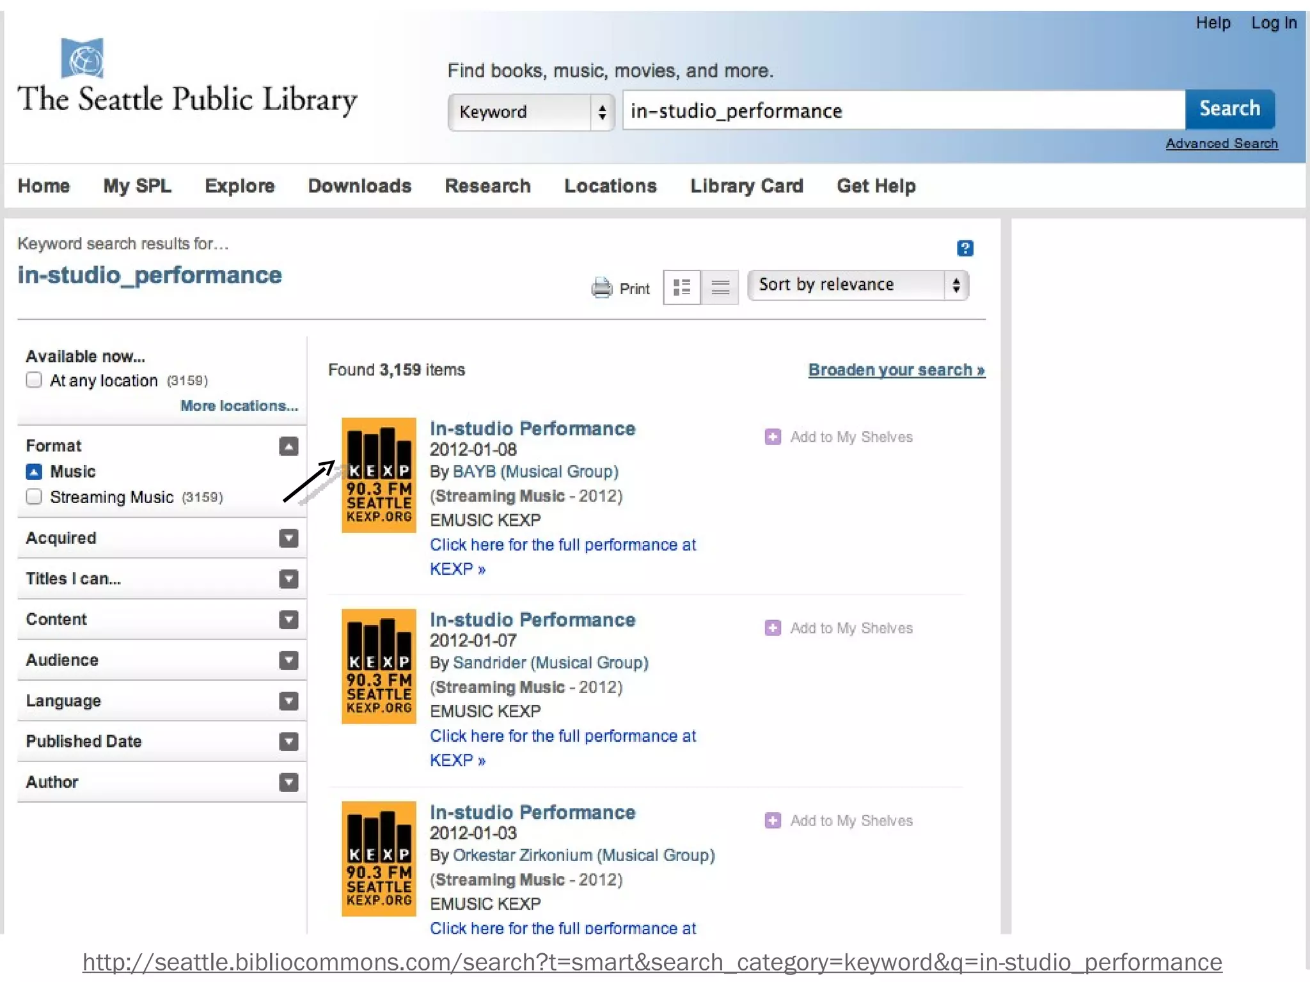Viewport: 1310px width, 982px height.
Task: Click full performance link for Orkestar Zirkonium
Action: 563,928
